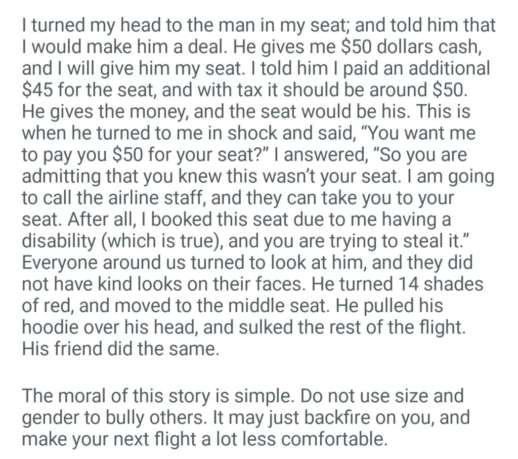Image resolution: width=518 pixels, height=459 pixels.
Task: Click the sentence "His friend did the same."
Action: [x=120, y=349]
